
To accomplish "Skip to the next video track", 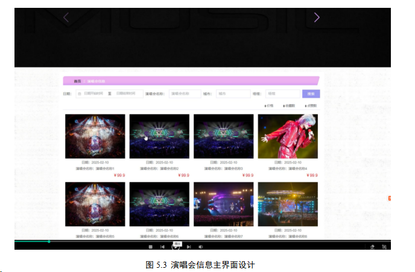I will 189,247.
